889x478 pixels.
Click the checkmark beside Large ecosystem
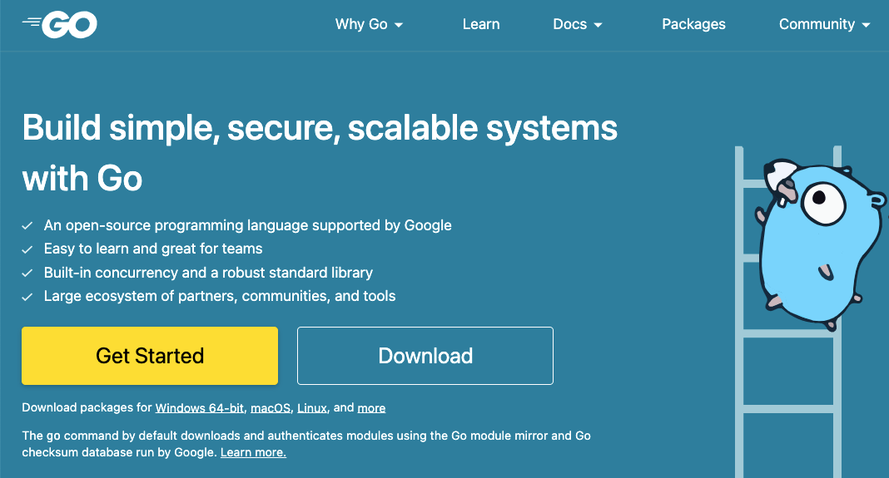click(x=27, y=297)
